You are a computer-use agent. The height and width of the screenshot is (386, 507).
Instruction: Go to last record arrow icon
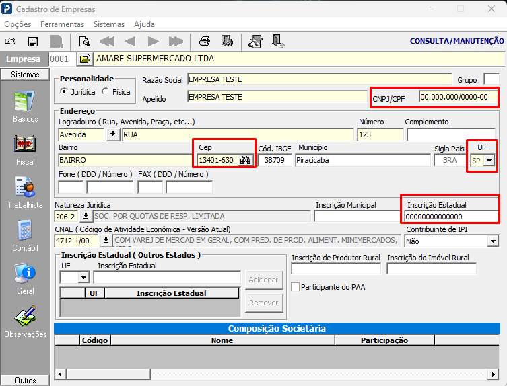[176, 42]
